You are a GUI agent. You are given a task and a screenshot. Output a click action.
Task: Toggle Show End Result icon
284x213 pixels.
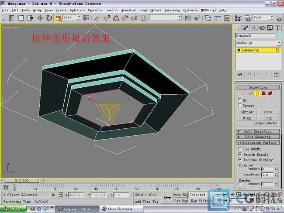click(249, 75)
